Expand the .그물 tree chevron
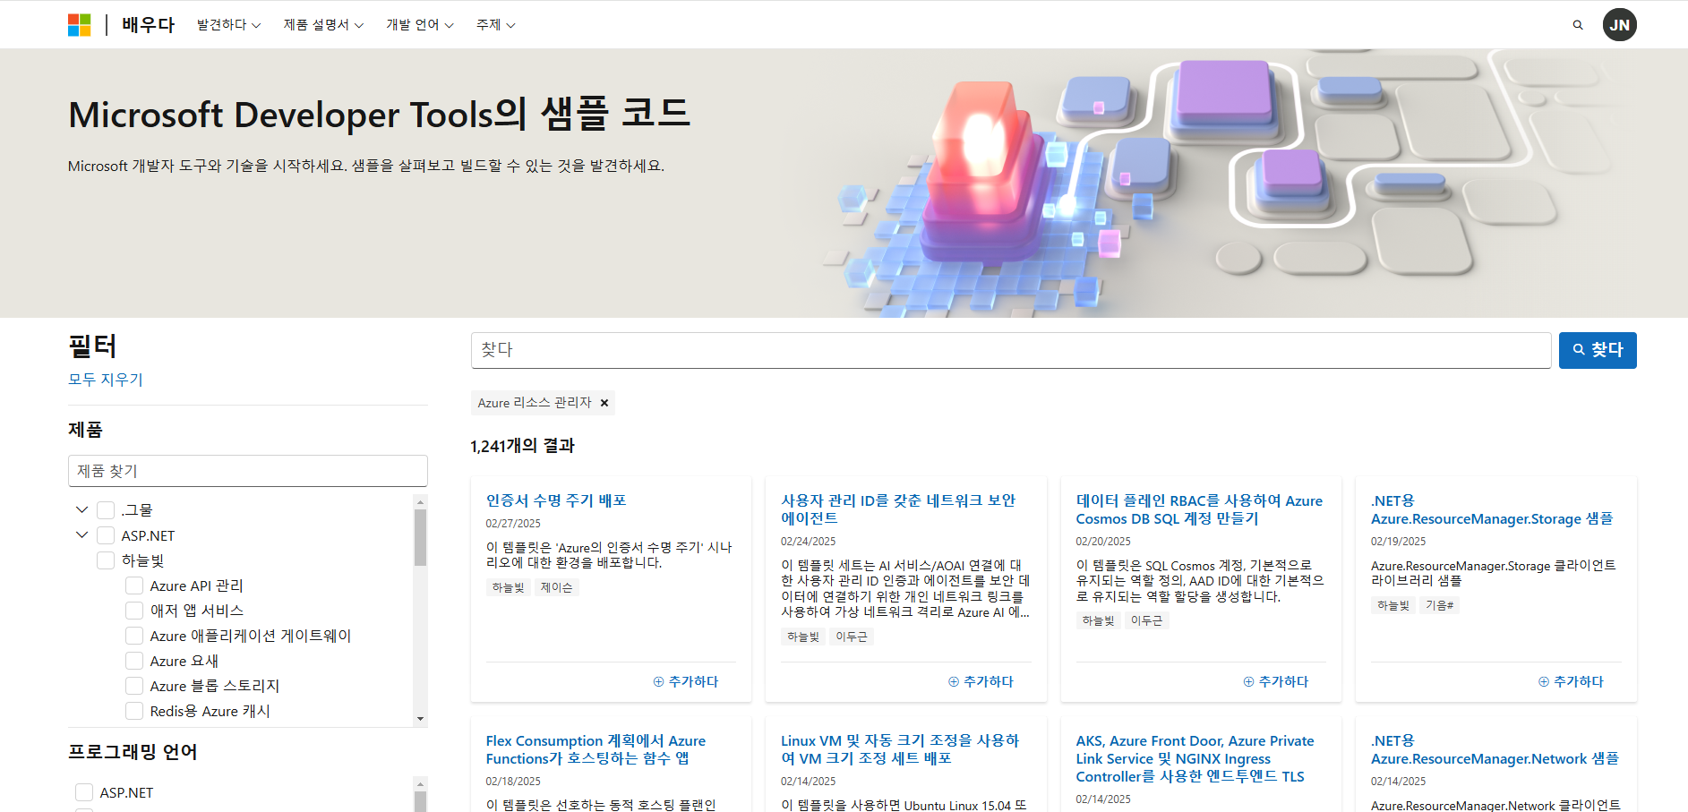 tap(81, 509)
